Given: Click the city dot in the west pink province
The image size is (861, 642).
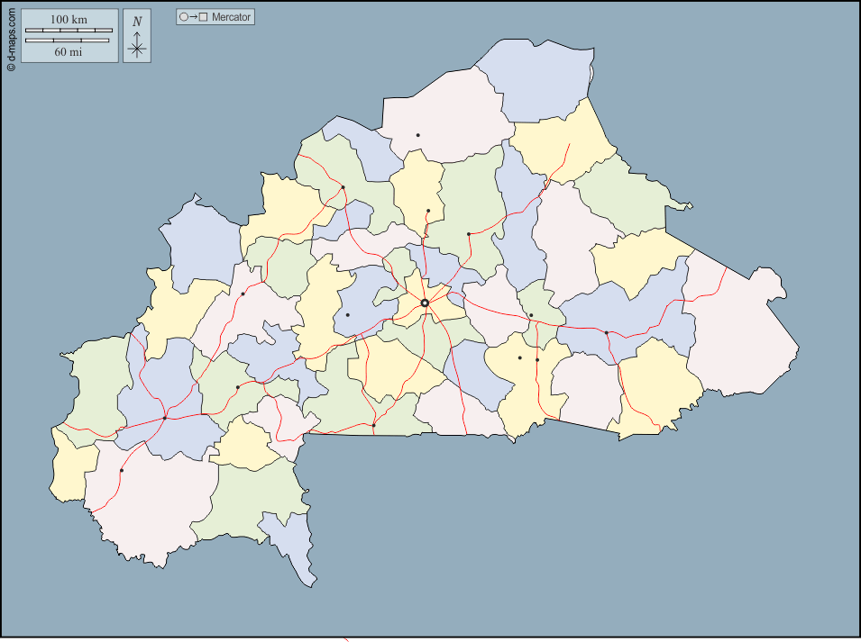Looking at the screenshot, I should [243, 294].
